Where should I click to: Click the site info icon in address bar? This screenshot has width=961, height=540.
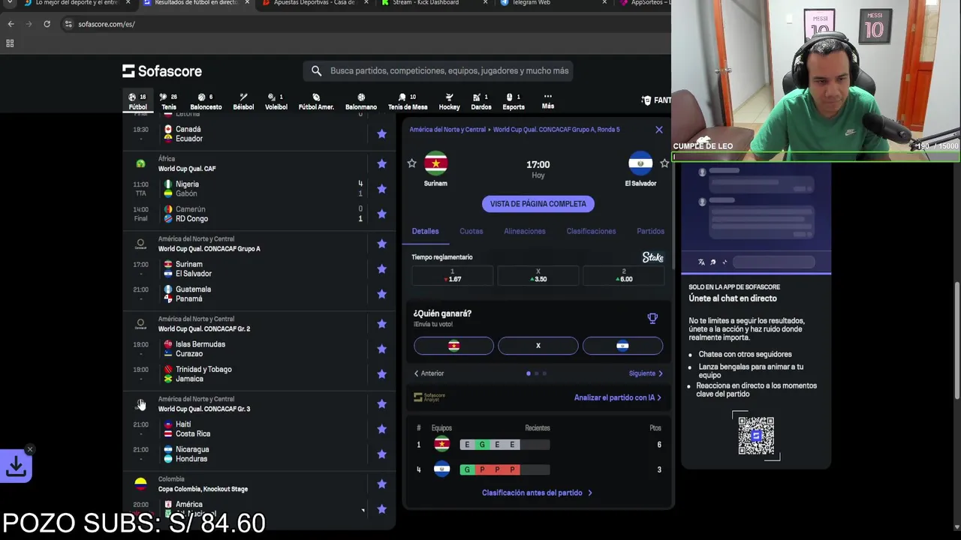pyautogui.click(x=68, y=24)
